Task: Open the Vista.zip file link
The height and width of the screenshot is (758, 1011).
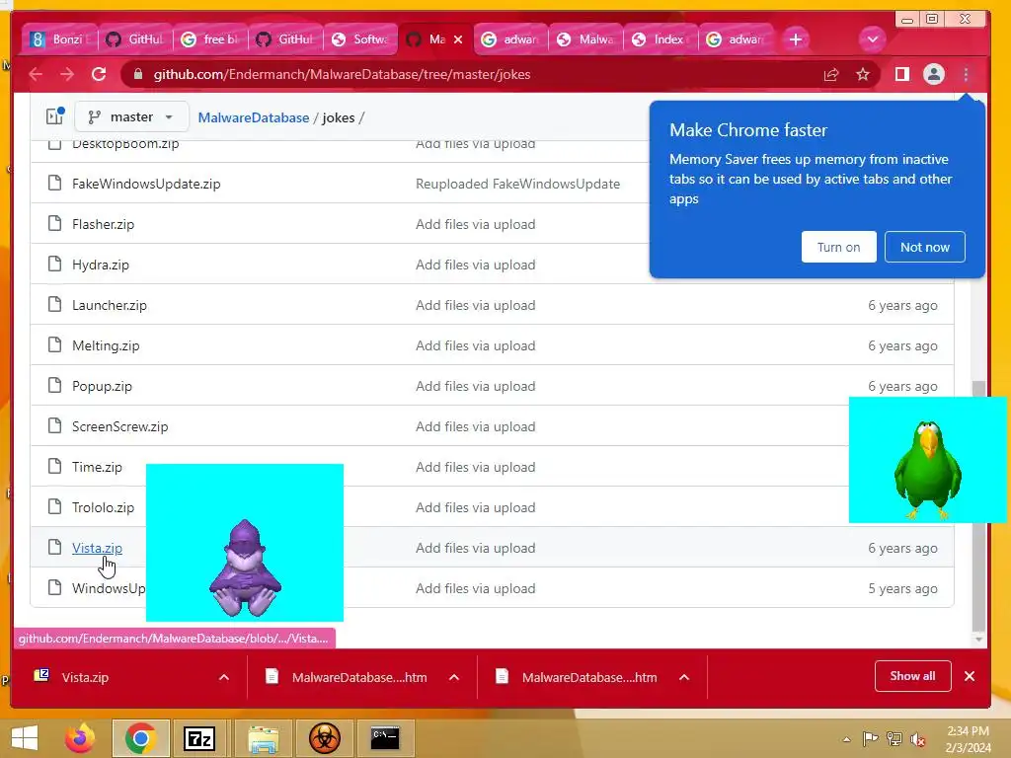Action: point(97,548)
